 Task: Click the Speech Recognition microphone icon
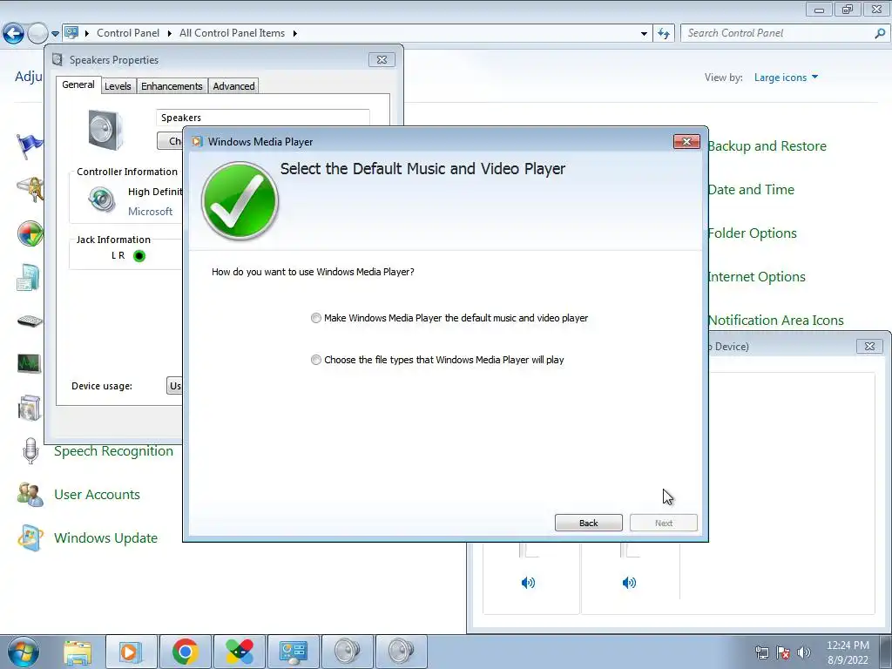30,451
